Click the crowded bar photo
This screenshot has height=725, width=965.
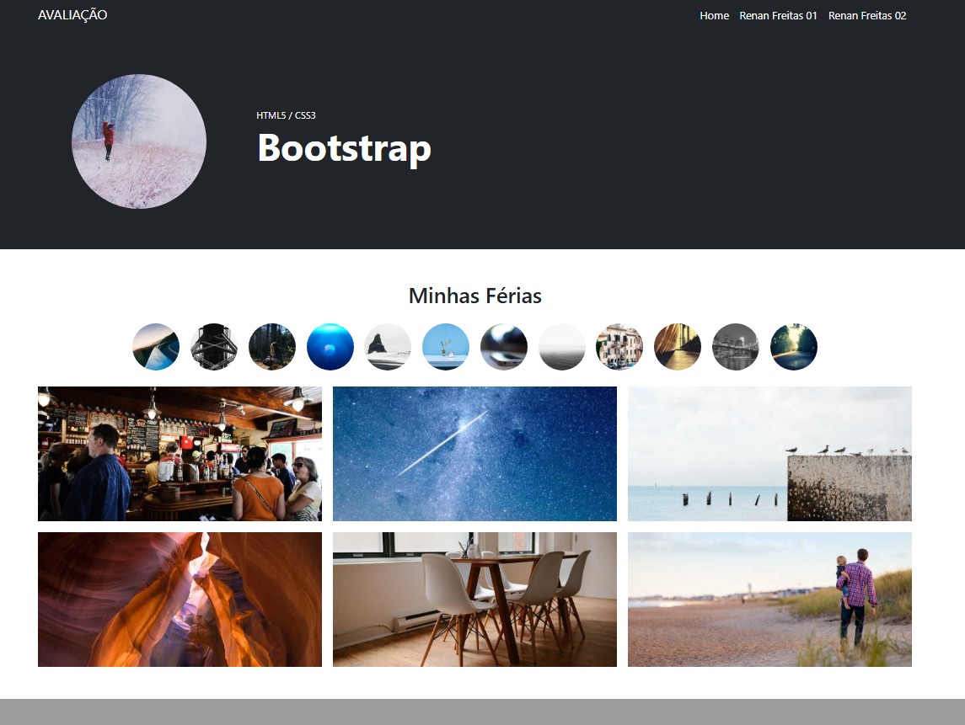click(180, 453)
